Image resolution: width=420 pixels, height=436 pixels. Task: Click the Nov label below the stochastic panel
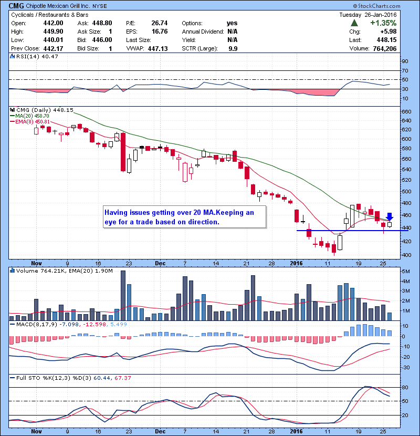pos(36,431)
